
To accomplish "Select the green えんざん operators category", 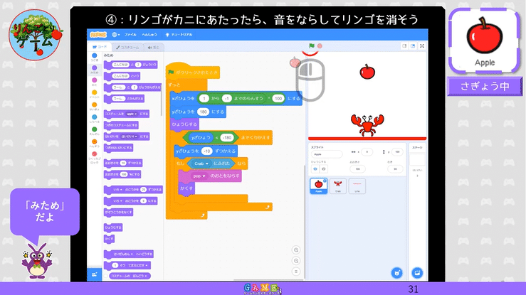I will pyautogui.click(x=95, y=129).
